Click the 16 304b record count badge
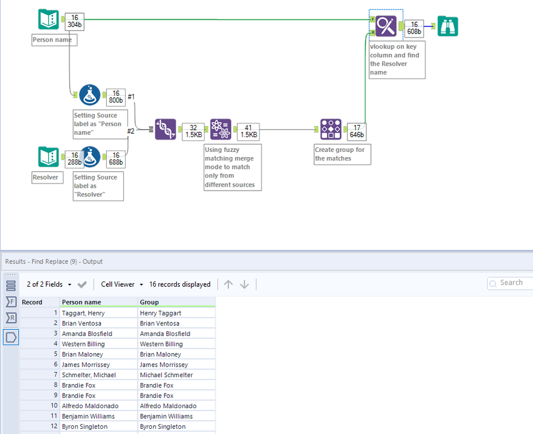Image resolution: width=533 pixels, height=434 pixels. 75,21
